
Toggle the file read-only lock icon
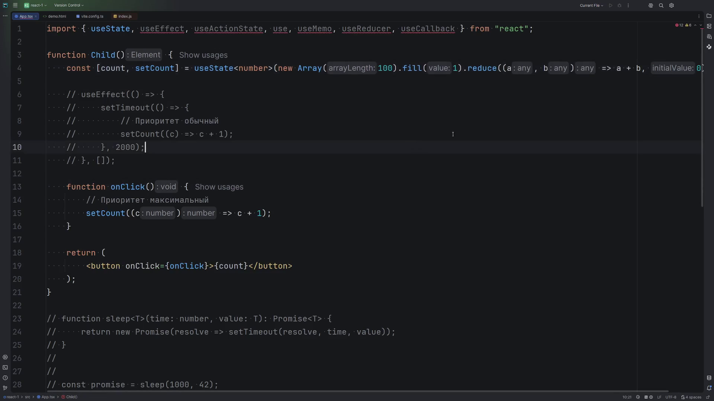(x=708, y=397)
